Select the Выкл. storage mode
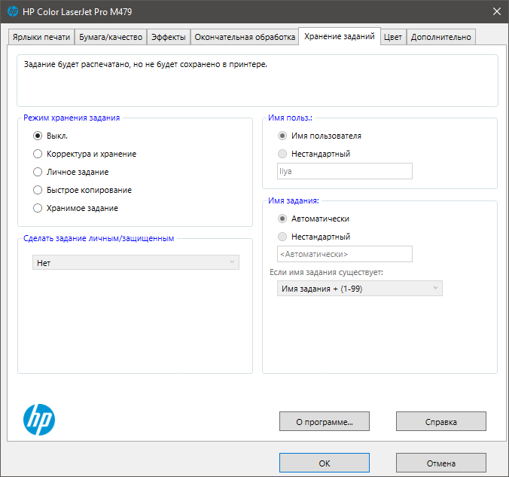The width and height of the screenshot is (509, 477). 38,136
